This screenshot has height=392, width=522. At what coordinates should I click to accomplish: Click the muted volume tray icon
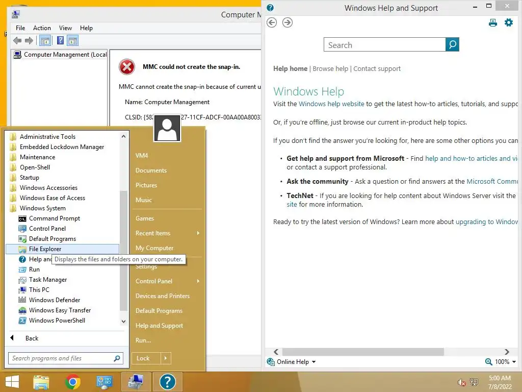coord(461,382)
